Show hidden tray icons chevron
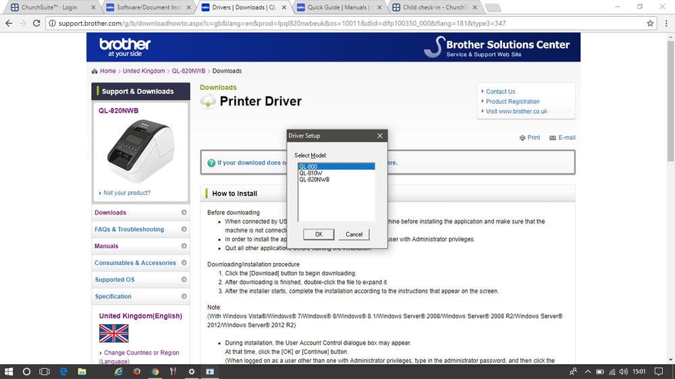Image resolution: width=675 pixels, height=379 pixels. click(588, 372)
